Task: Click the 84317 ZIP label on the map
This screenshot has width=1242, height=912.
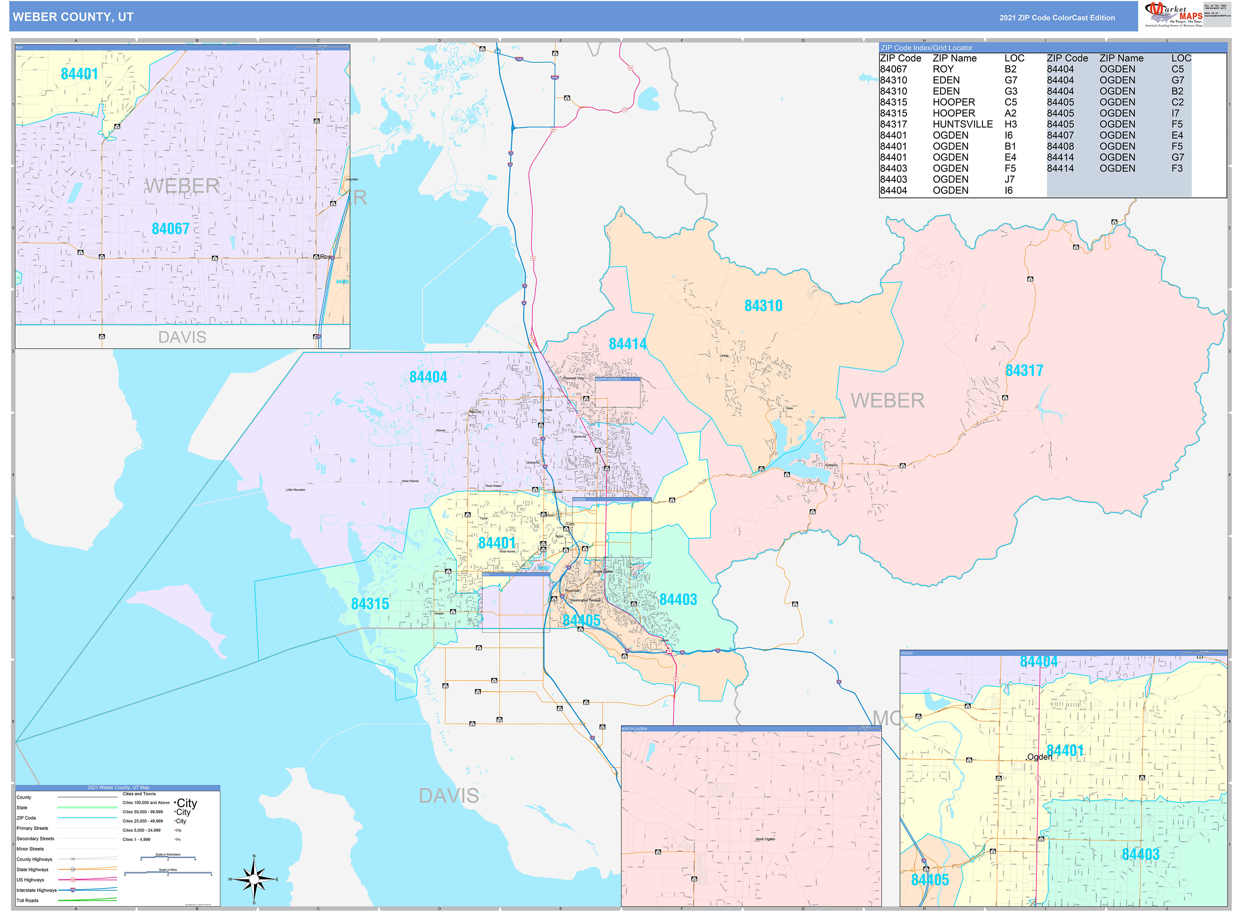Action: (1024, 370)
